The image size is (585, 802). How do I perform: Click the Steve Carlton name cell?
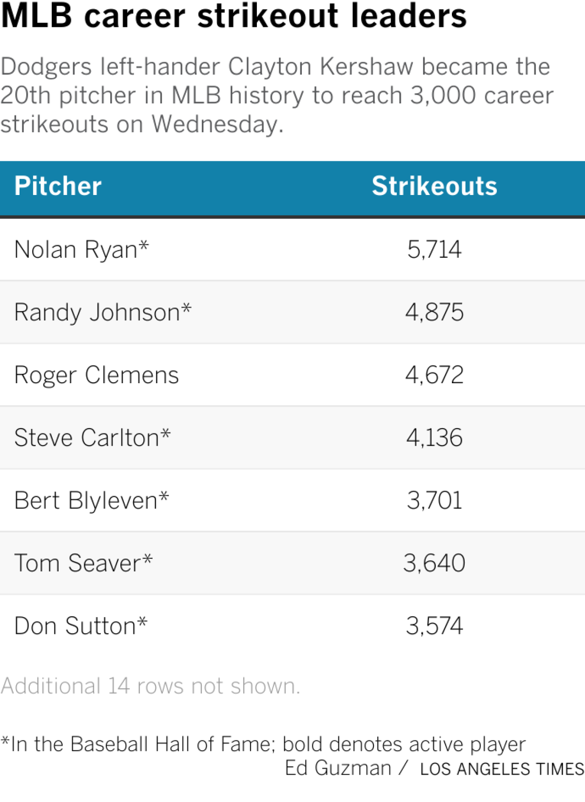coord(92,438)
